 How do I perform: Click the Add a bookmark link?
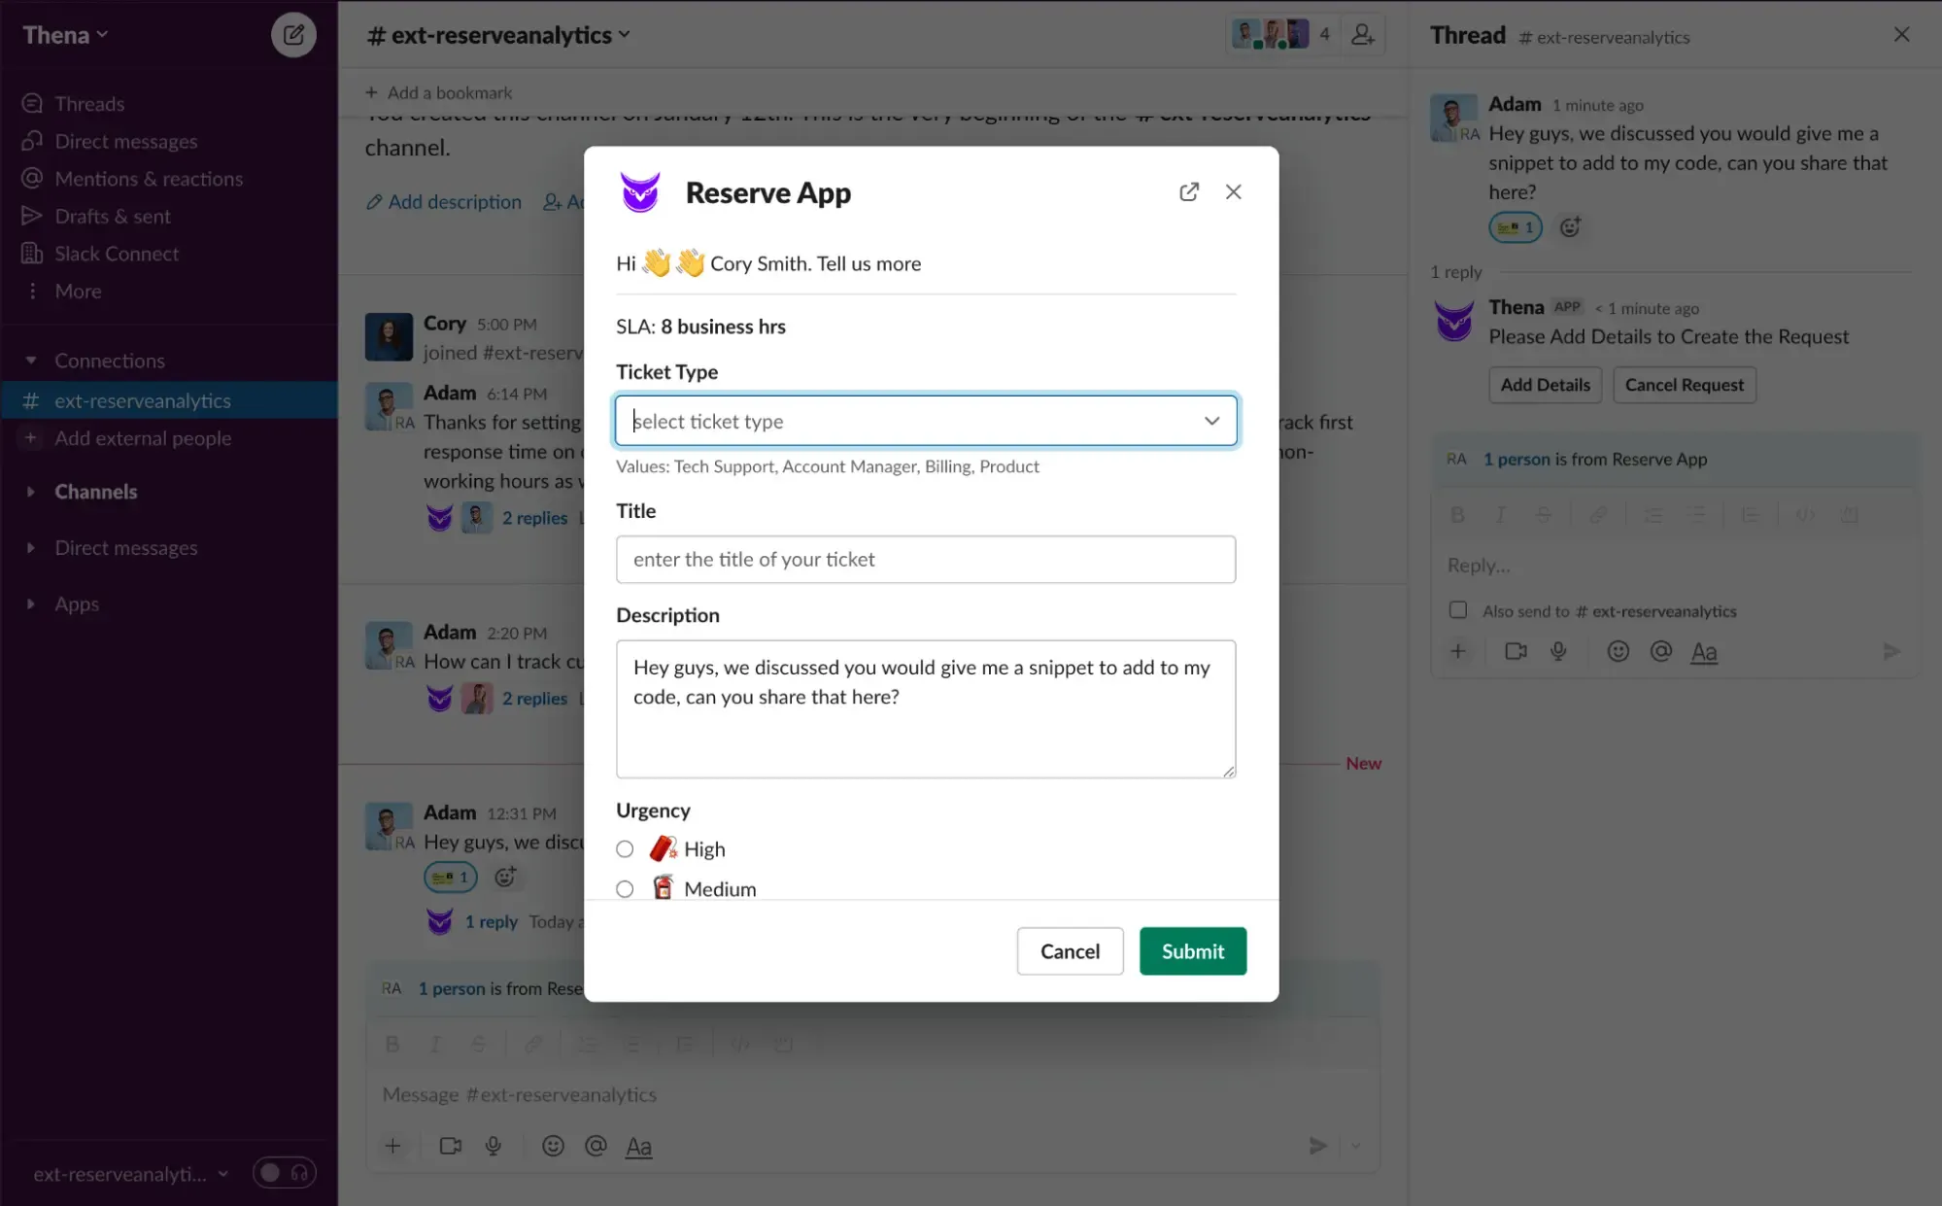click(x=438, y=93)
